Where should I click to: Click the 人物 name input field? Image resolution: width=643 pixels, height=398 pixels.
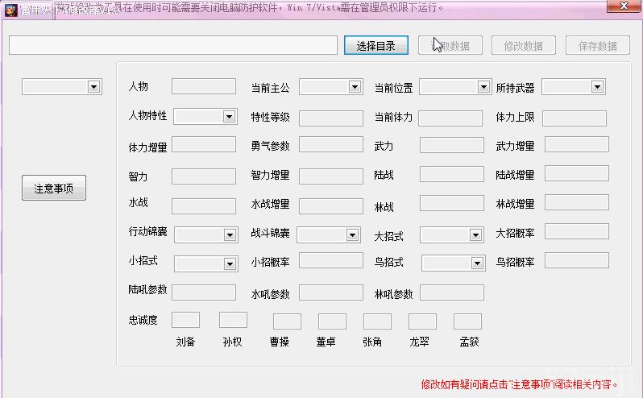(x=203, y=87)
